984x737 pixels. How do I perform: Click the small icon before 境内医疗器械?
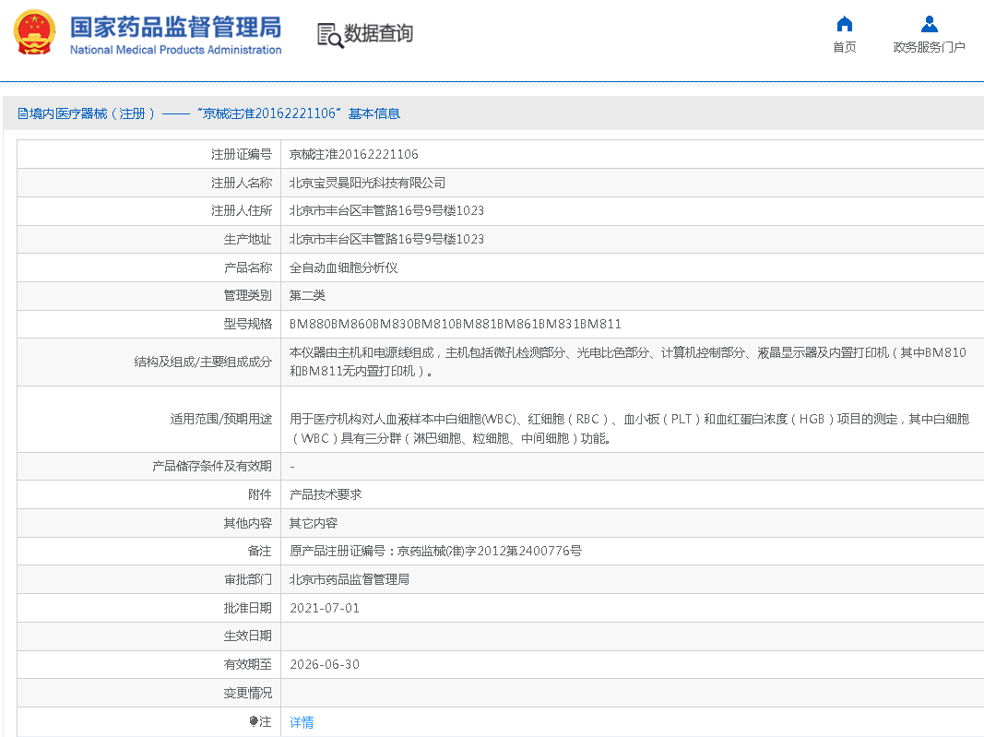coord(23,113)
